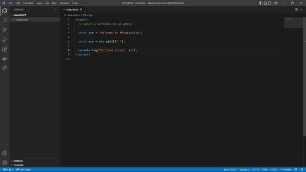Toggle primary side bar layout
306x172 pixels.
(261, 3)
